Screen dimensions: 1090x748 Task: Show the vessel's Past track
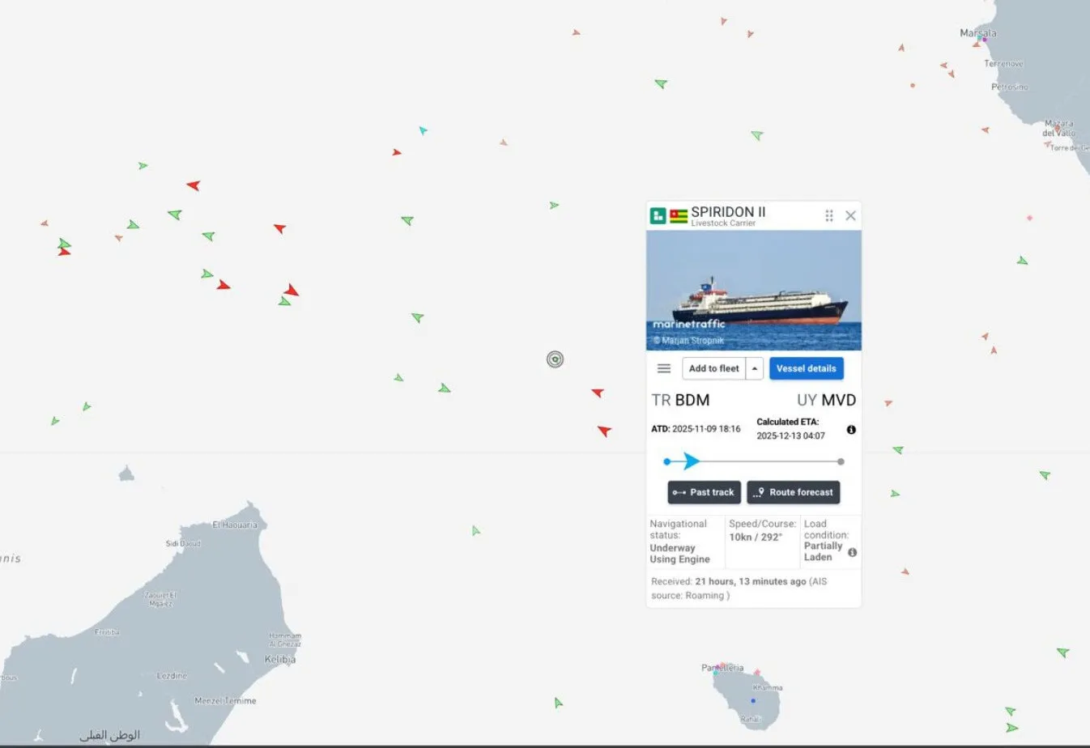pos(704,492)
